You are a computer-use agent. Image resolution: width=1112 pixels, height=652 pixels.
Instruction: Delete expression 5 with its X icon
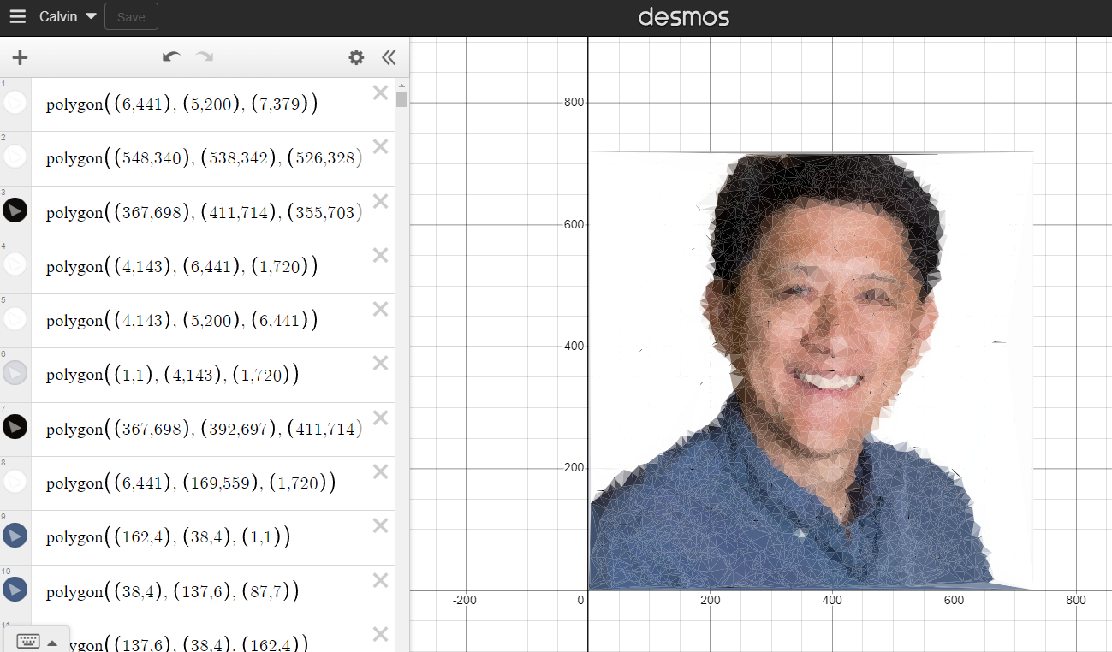click(x=379, y=308)
